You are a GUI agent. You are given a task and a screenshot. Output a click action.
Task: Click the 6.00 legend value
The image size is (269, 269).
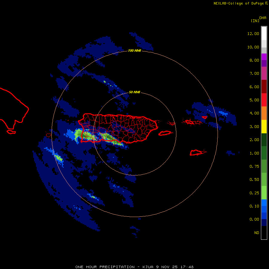pyautogui.click(x=254, y=87)
